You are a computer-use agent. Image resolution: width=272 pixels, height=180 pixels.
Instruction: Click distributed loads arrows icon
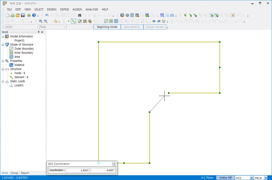tap(167, 15)
